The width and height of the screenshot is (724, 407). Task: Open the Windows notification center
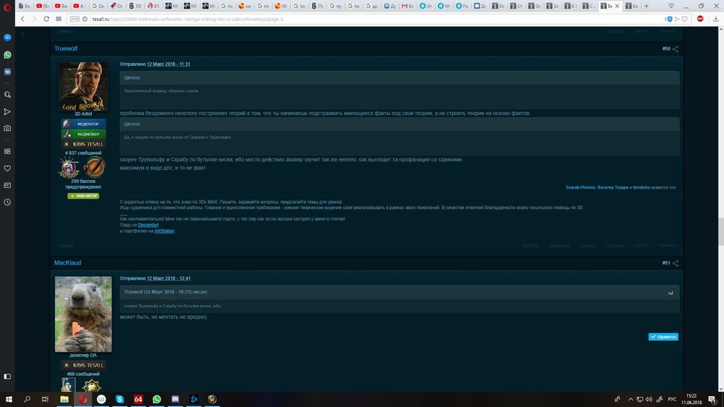[712, 399]
